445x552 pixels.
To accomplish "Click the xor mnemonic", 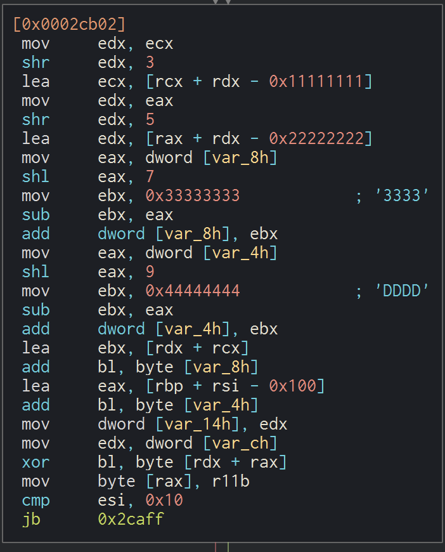I will 35,462.
